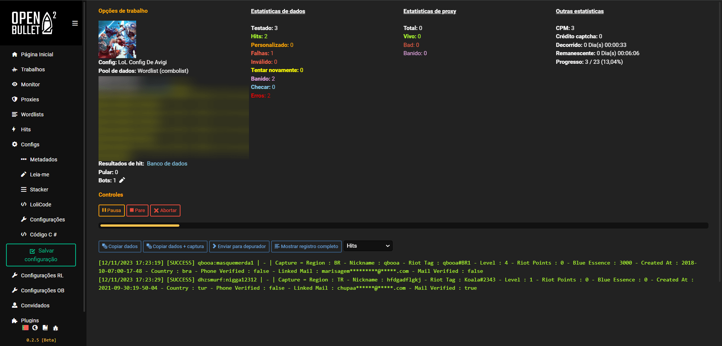Go to Trabalhos section

point(33,69)
